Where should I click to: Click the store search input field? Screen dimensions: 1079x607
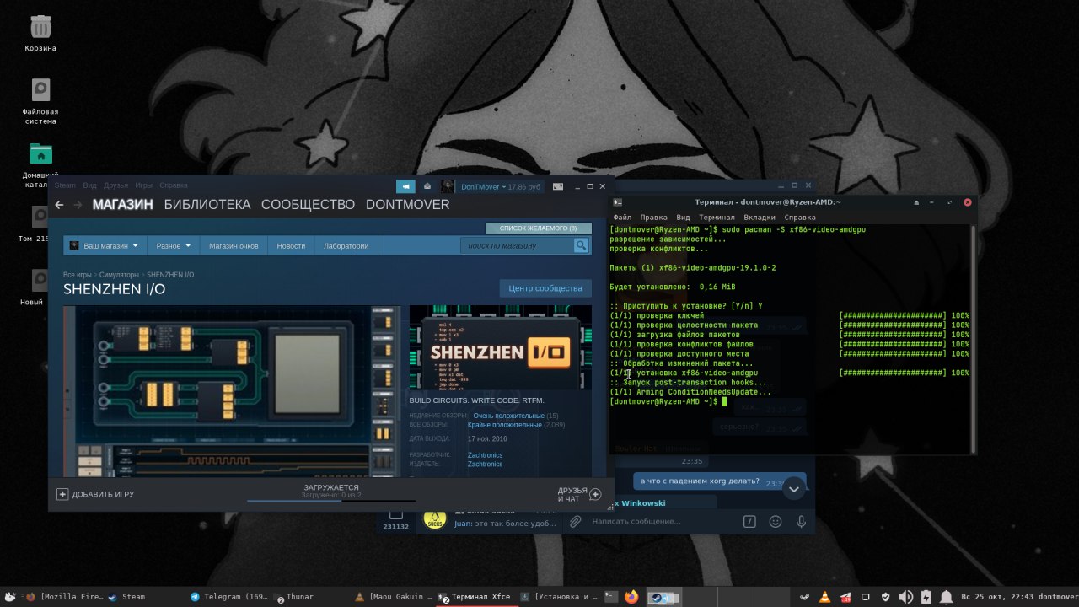tap(518, 245)
